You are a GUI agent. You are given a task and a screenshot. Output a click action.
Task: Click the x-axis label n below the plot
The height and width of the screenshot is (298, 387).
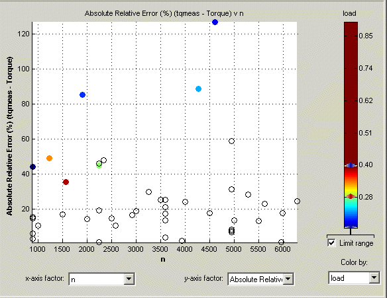click(x=163, y=260)
